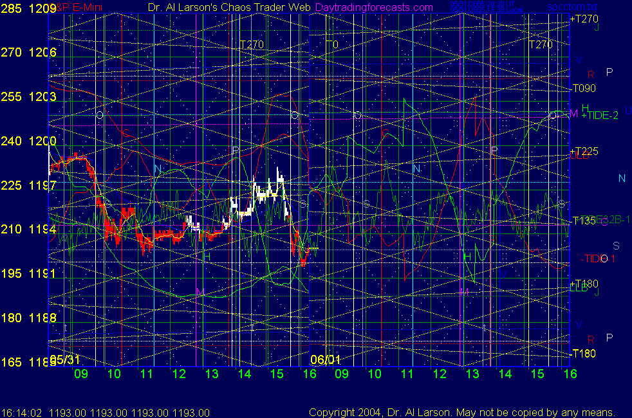Click the 12 hour label of the 05/31 session
The width and height of the screenshot is (632, 418).
coord(179,374)
